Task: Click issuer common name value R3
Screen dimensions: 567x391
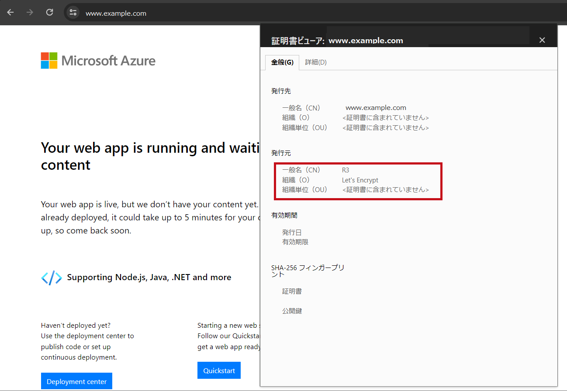Action: 346,170
